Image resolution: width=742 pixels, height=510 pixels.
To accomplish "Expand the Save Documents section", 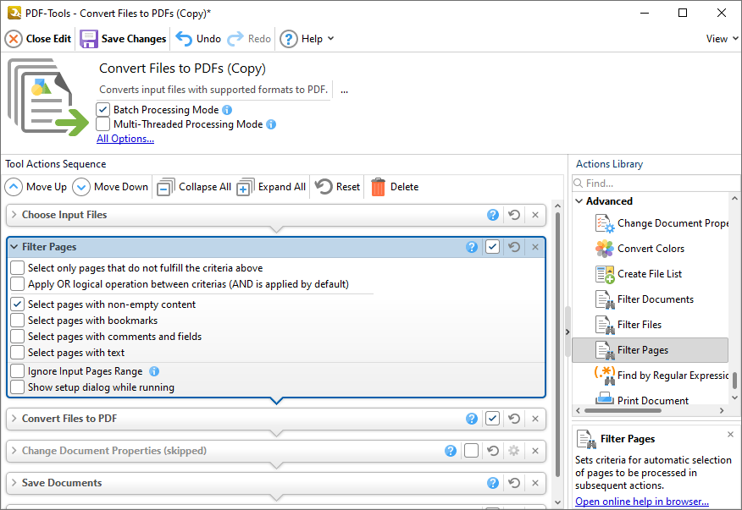I will 14,483.
